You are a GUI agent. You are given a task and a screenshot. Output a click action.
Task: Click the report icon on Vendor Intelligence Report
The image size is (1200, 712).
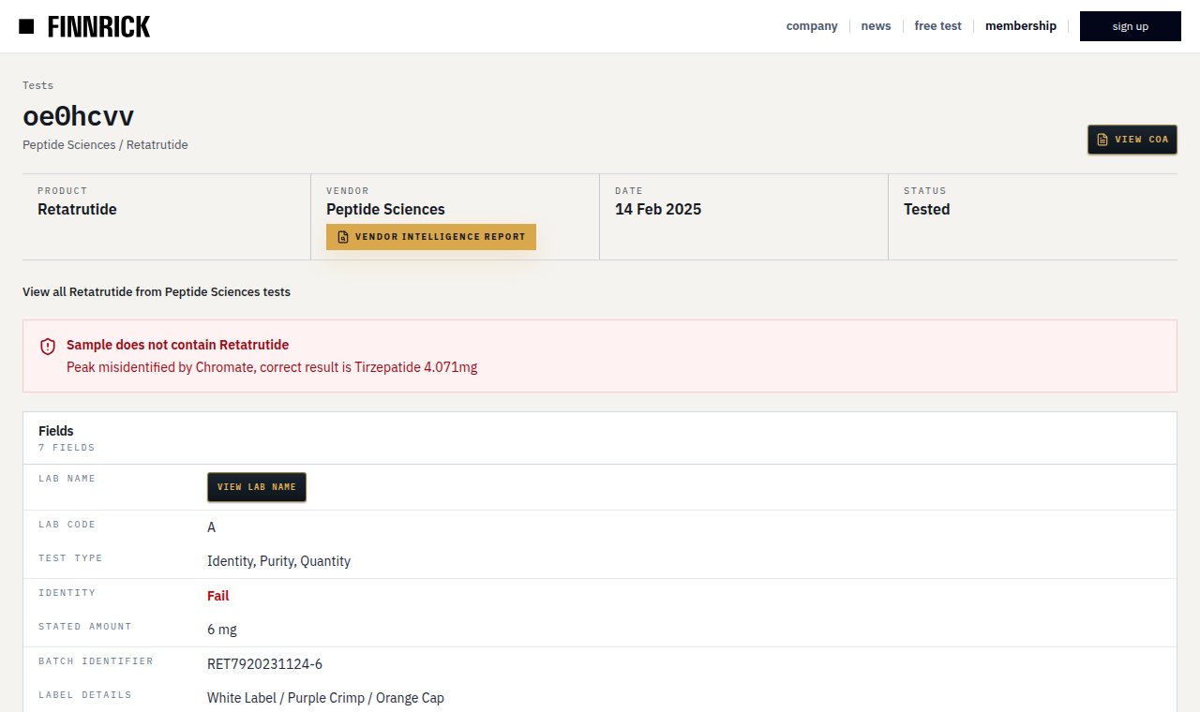tap(343, 237)
